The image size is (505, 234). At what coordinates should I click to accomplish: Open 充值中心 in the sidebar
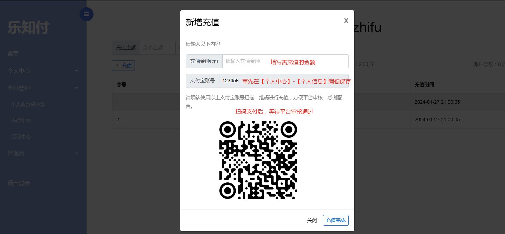point(21,120)
